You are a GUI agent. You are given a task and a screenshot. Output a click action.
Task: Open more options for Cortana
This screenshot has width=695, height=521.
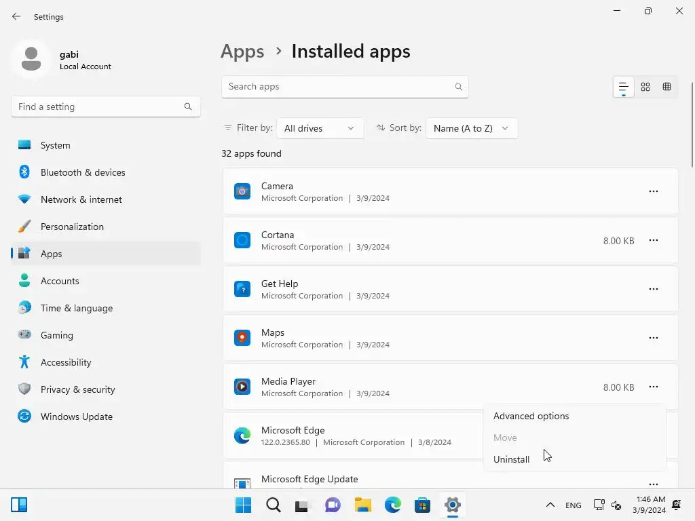point(654,240)
